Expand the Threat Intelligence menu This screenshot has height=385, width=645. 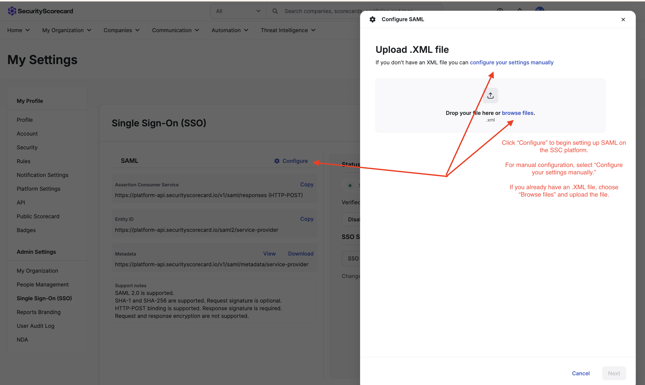(x=288, y=30)
